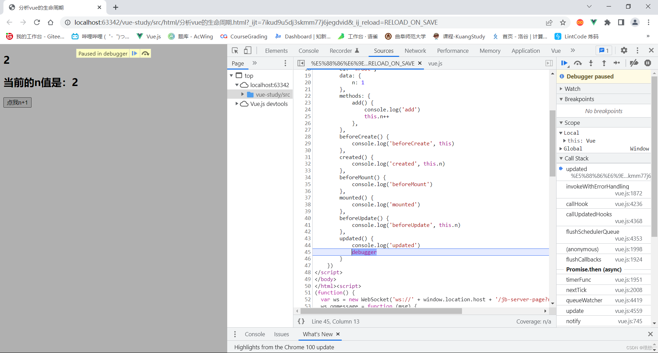
Task: Open the LintCode 炼码 bookmark
Action: 576,36
